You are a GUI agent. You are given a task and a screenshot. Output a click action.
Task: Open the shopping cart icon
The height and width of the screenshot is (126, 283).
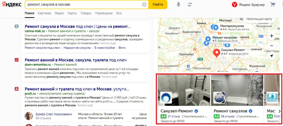272,4
